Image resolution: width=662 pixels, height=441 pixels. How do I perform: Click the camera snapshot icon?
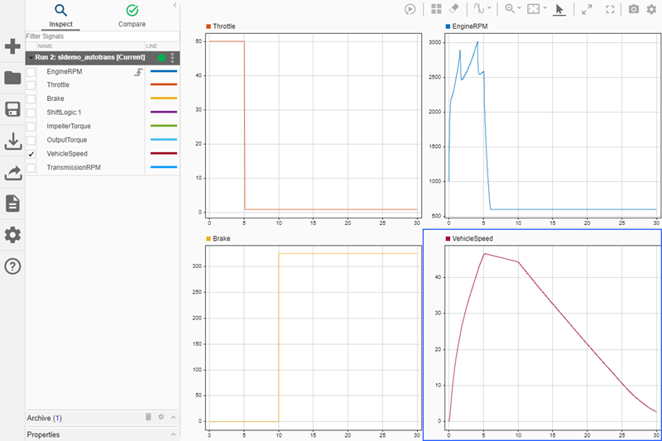(x=634, y=9)
